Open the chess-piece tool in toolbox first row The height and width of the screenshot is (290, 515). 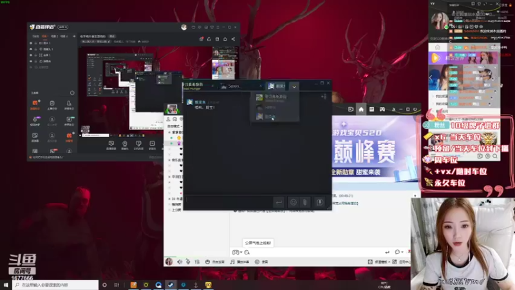pyautogui.click(x=69, y=105)
